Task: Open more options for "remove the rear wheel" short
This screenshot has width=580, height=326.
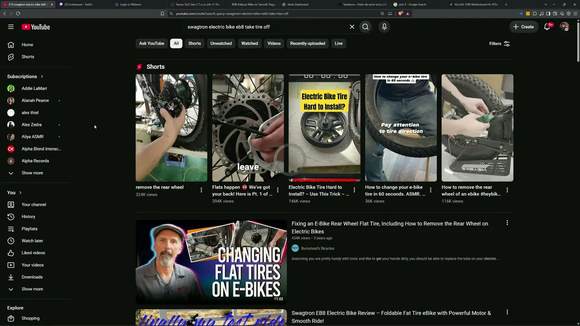Action: point(201,190)
